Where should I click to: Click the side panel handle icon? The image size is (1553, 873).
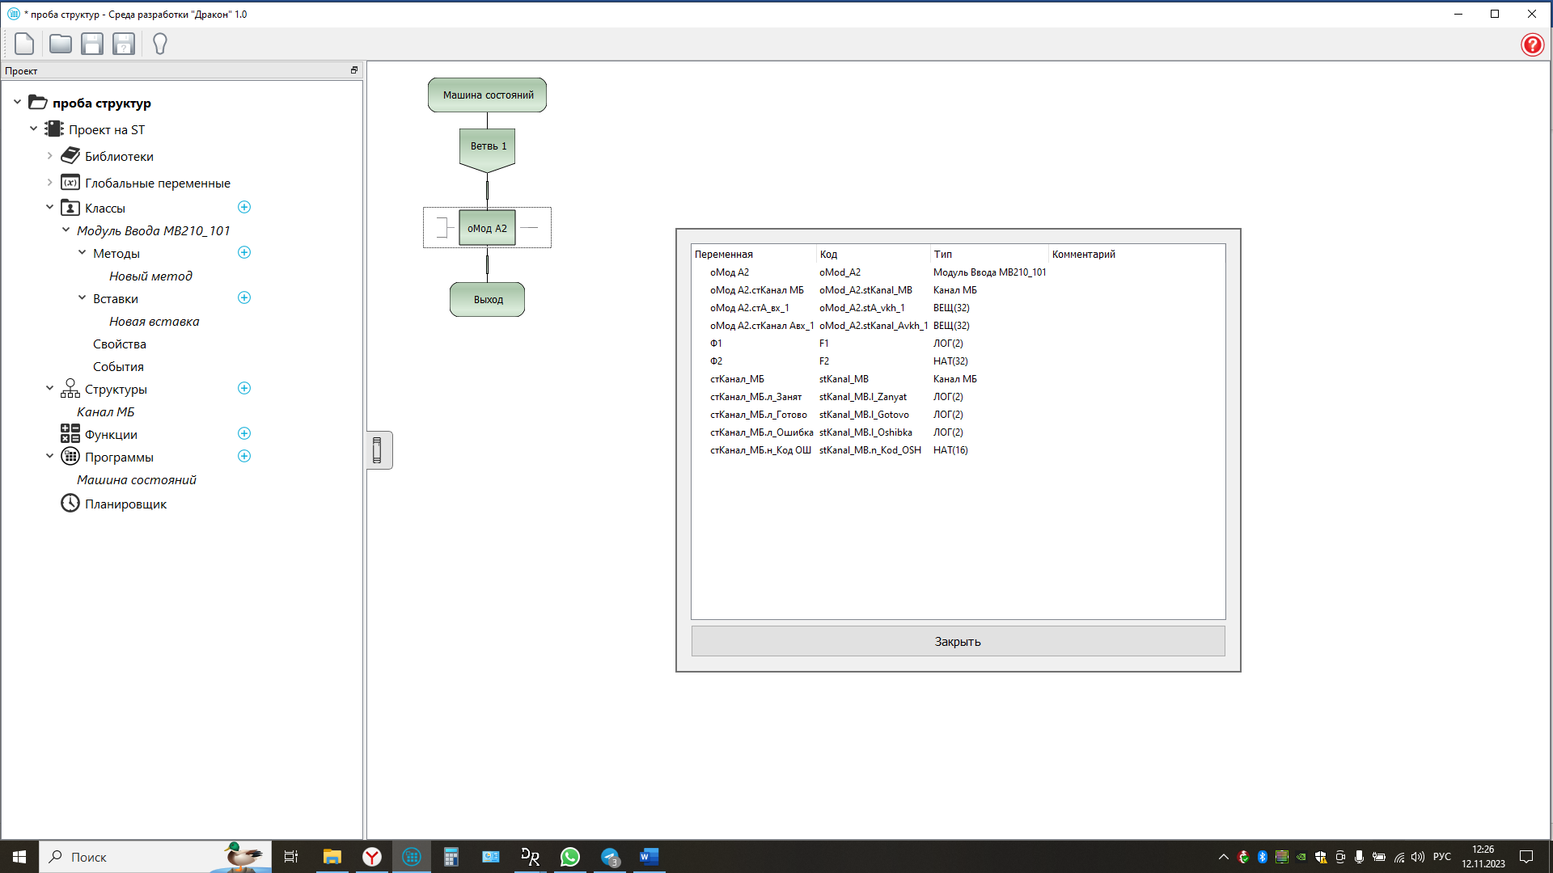click(377, 450)
